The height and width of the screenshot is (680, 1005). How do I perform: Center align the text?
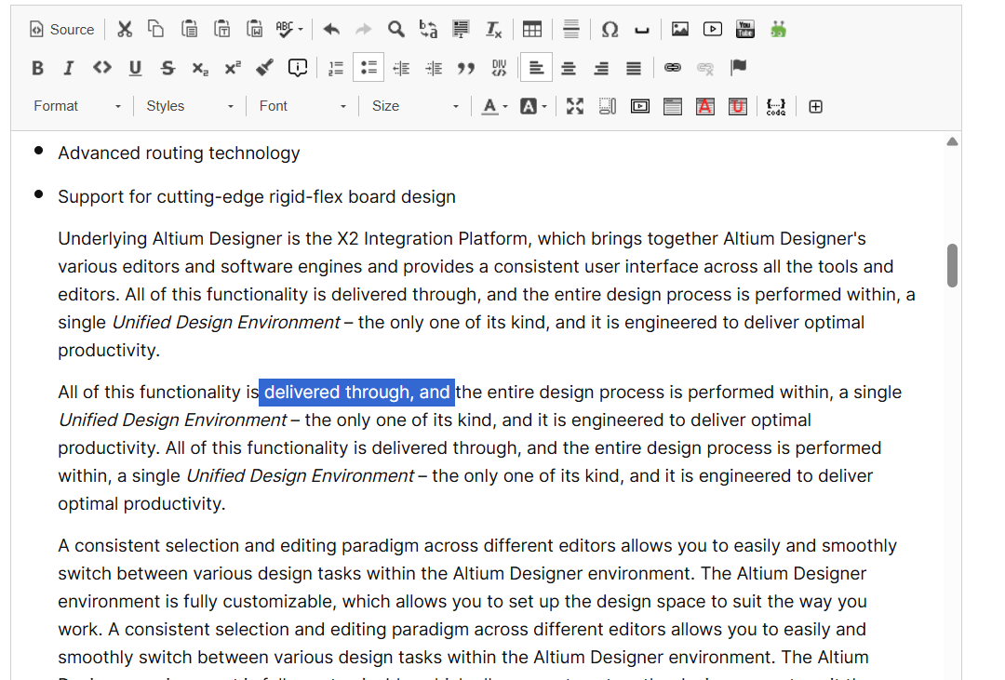[x=569, y=68]
